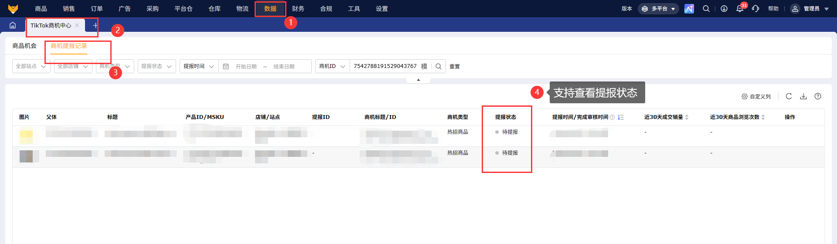The height and width of the screenshot is (244, 837).
Task: Click the 商机标题/ID column header
Action: (380, 117)
